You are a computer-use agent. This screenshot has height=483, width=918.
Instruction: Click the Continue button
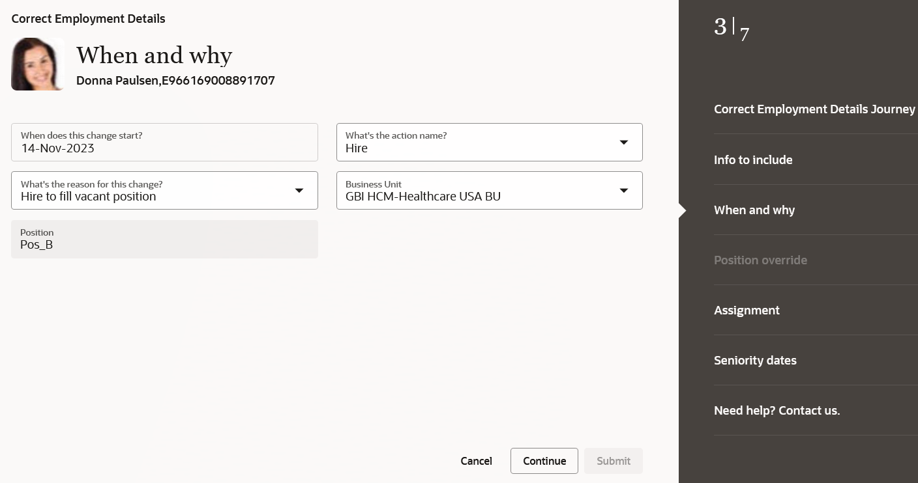point(544,461)
